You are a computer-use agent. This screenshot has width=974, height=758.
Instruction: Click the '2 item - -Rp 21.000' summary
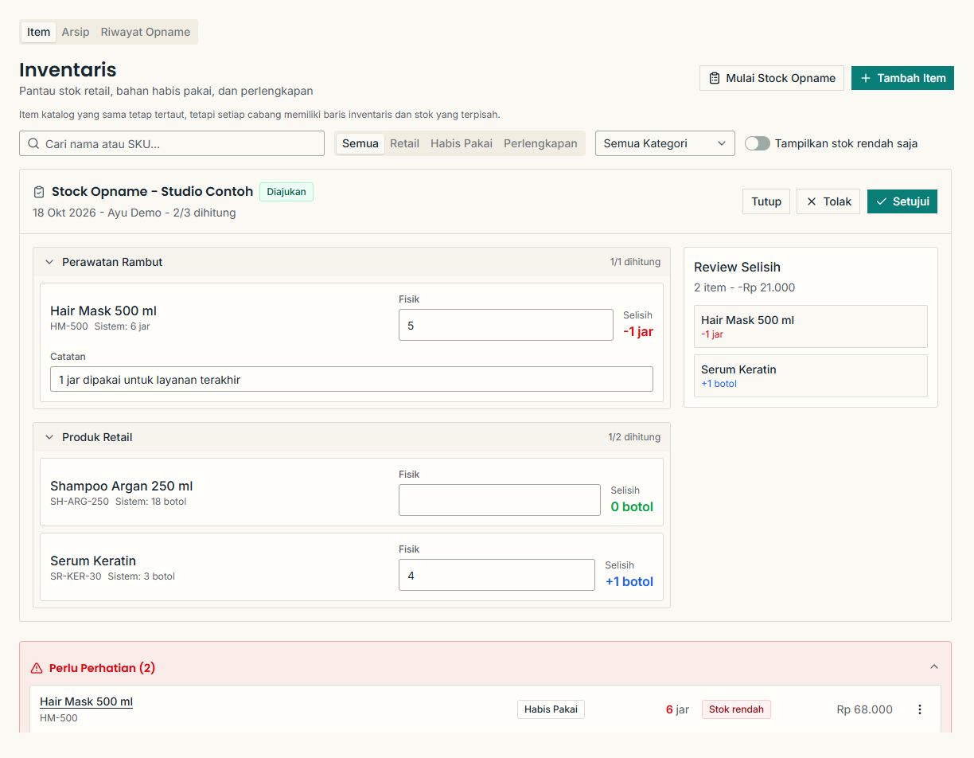coord(744,287)
